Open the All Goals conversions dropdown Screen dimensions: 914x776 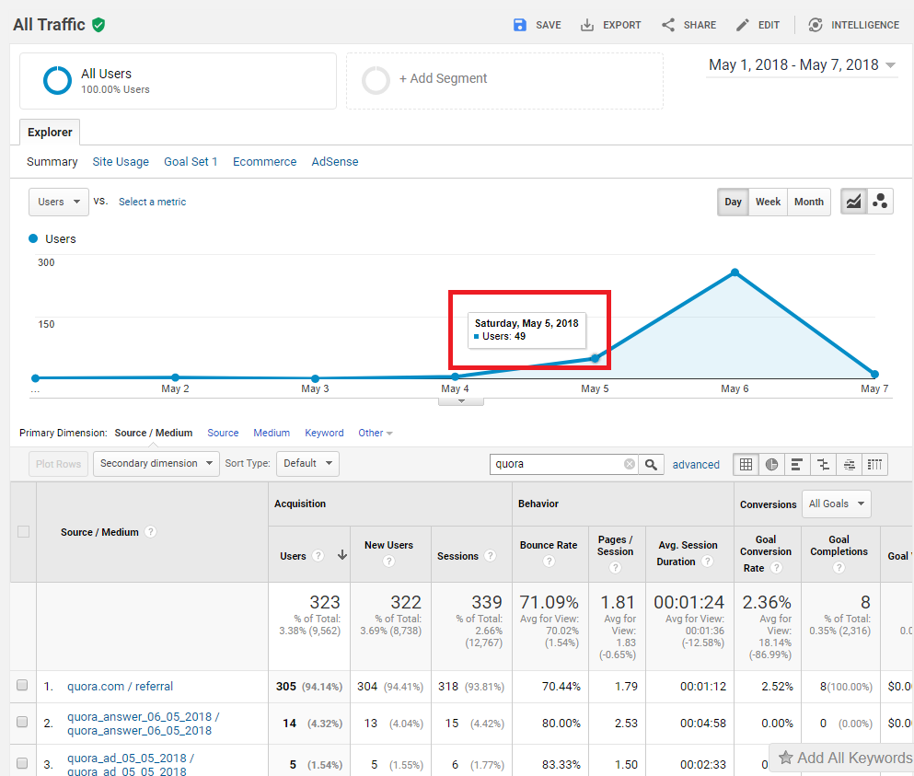(x=837, y=504)
